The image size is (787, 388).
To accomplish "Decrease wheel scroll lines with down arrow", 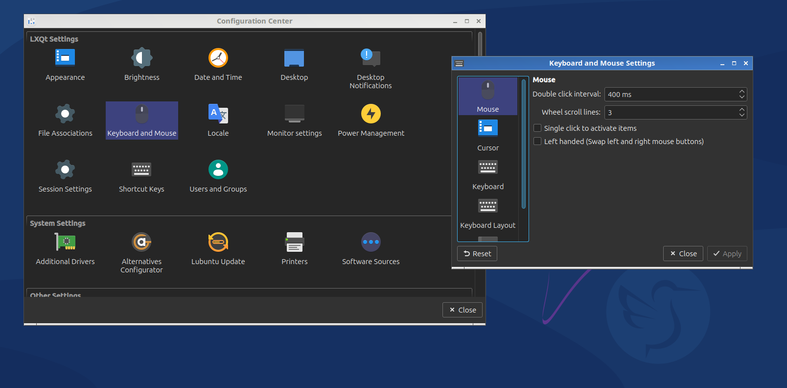I will (x=742, y=115).
